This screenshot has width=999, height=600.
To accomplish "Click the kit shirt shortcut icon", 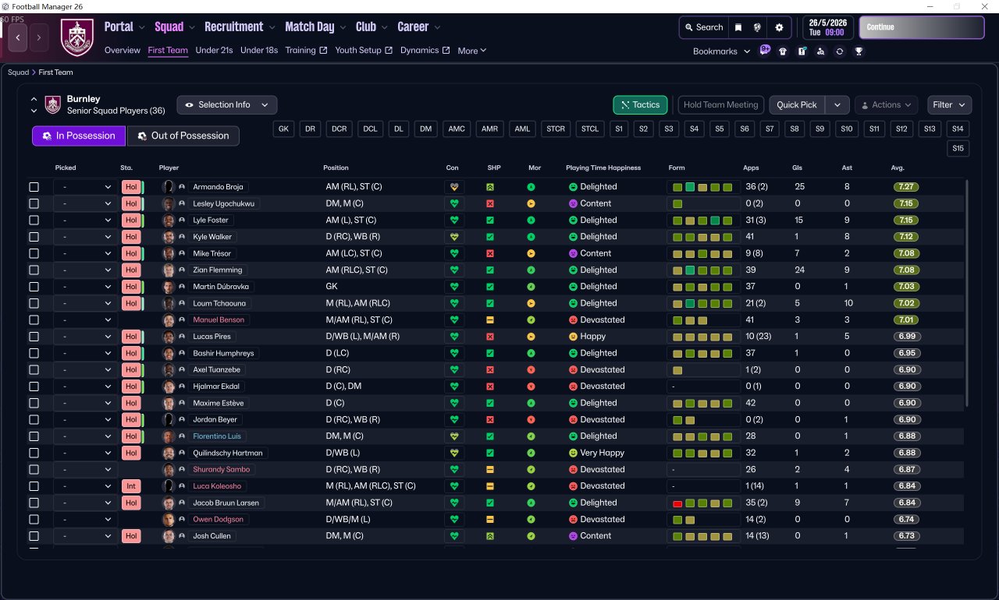I will [x=783, y=51].
